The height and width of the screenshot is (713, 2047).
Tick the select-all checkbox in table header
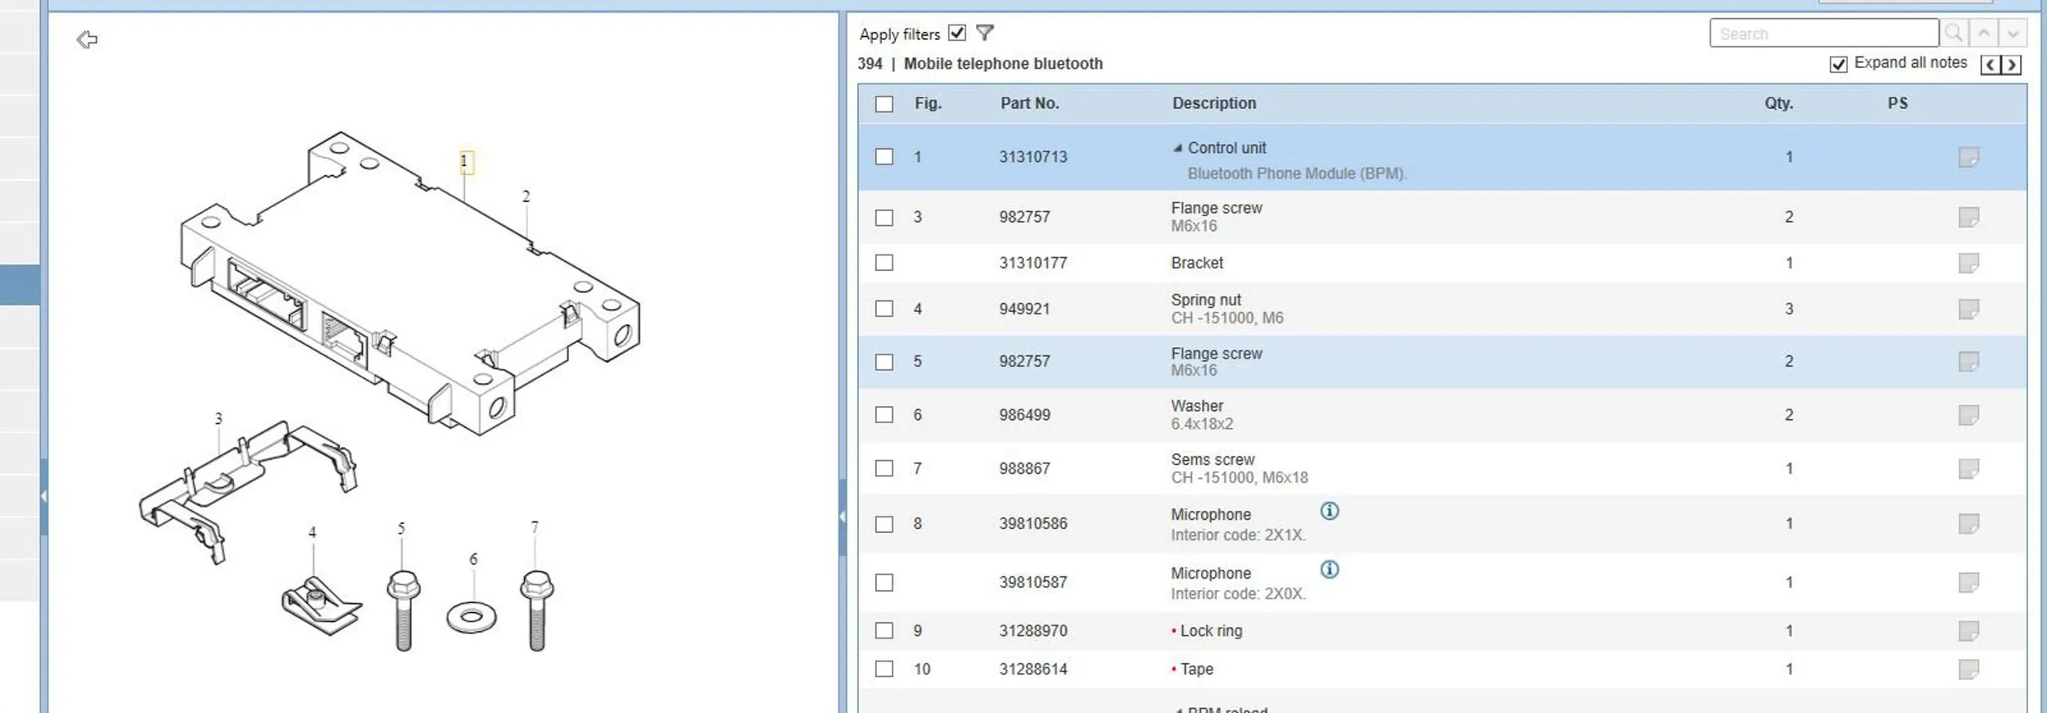click(884, 104)
